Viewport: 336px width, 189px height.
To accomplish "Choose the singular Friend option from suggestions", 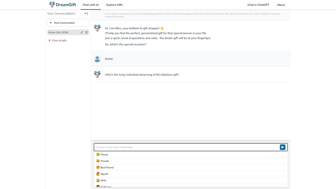I will pyautogui.click(x=191, y=155).
